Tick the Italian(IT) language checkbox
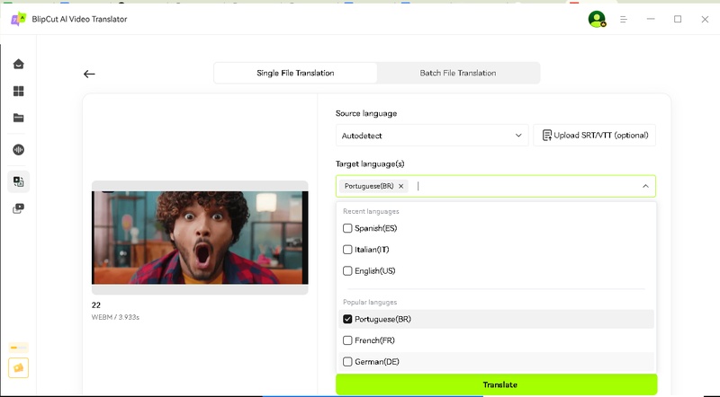Screen dimensions: 720x397 (x=348, y=250)
